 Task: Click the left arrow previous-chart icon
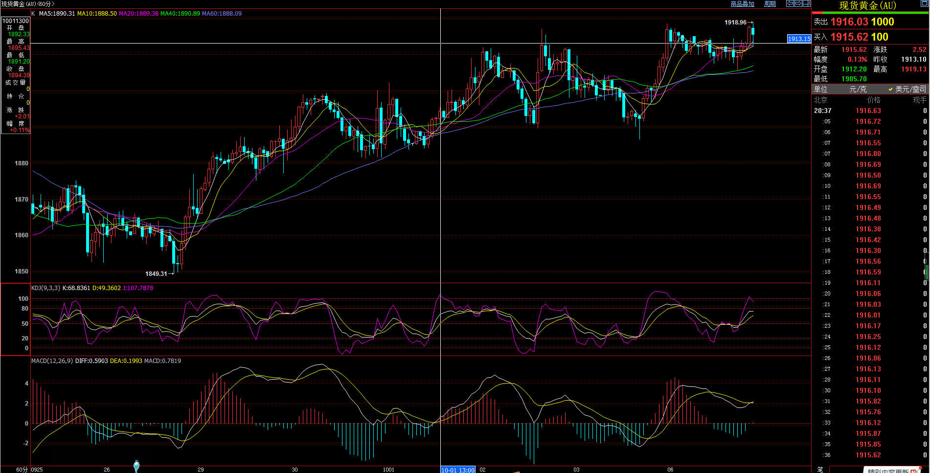pyautogui.click(x=790, y=3)
